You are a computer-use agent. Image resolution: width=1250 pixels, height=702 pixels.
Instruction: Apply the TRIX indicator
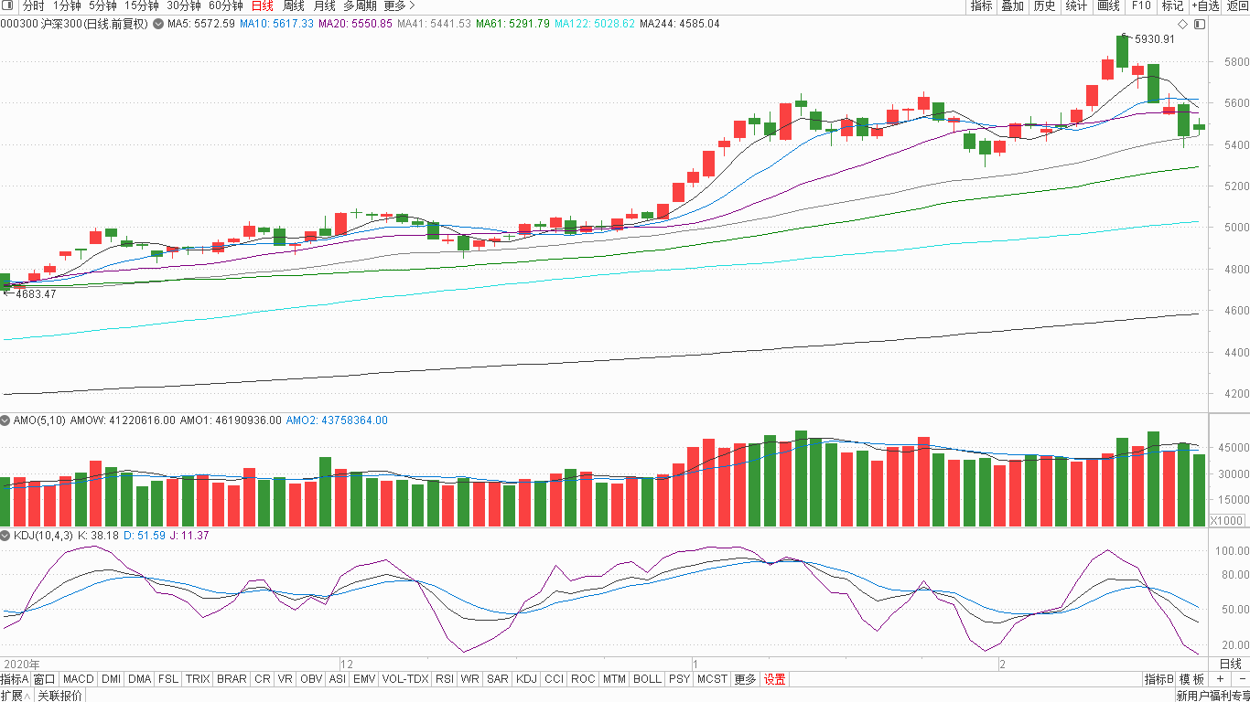198,679
